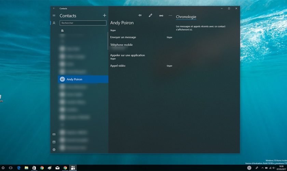The image size is (287, 171).
Task: Launch Microsoft Edge from taskbar
Action: 19,168
